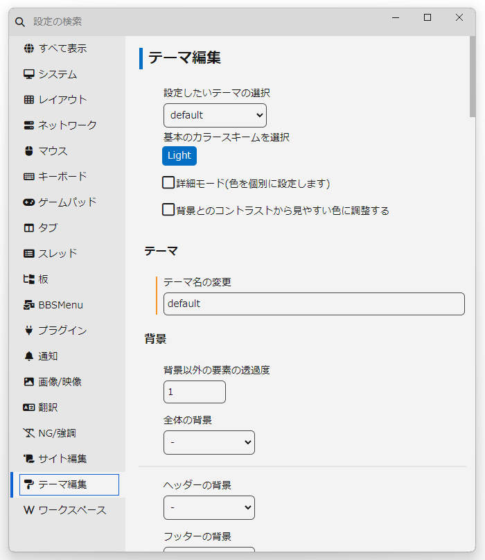Maximize the settings window
Image resolution: width=485 pixels, height=560 pixels.
click(427, 17)
